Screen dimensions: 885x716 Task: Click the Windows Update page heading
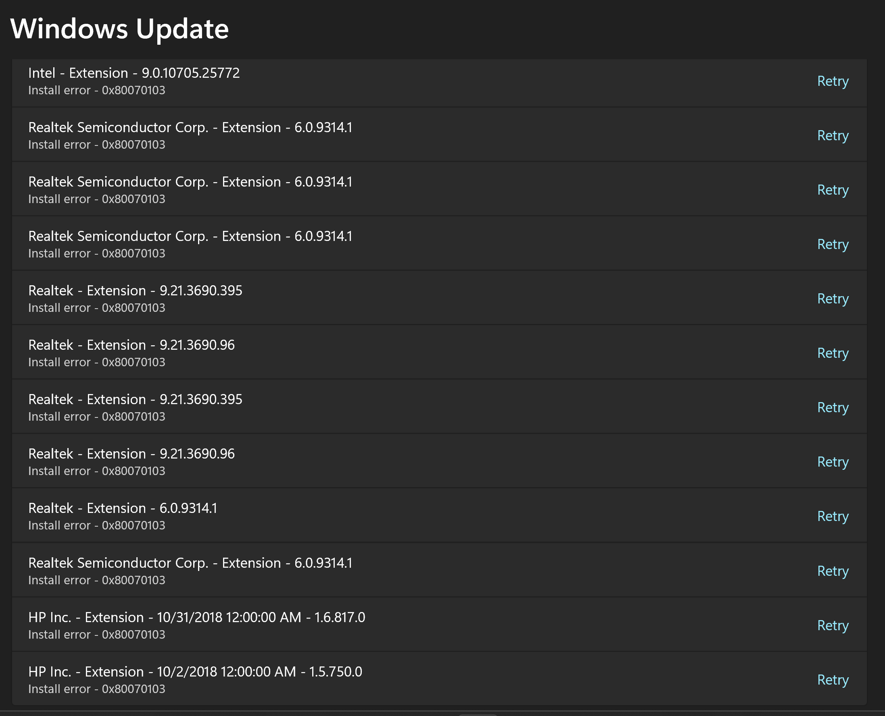point(119,29)
